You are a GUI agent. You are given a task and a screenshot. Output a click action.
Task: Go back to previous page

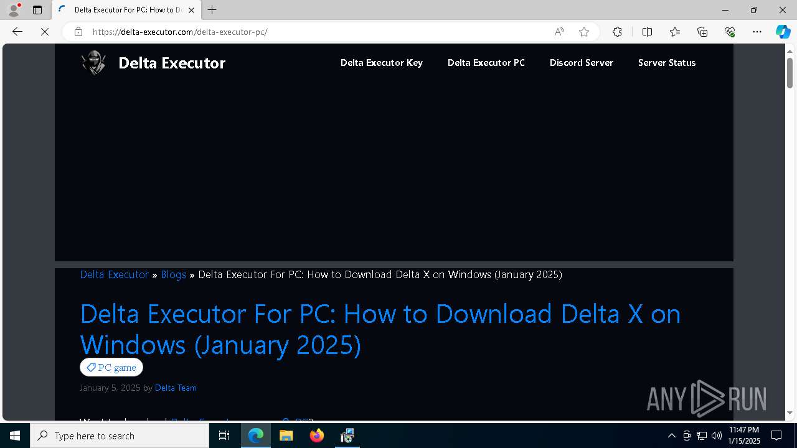[17, 32]
